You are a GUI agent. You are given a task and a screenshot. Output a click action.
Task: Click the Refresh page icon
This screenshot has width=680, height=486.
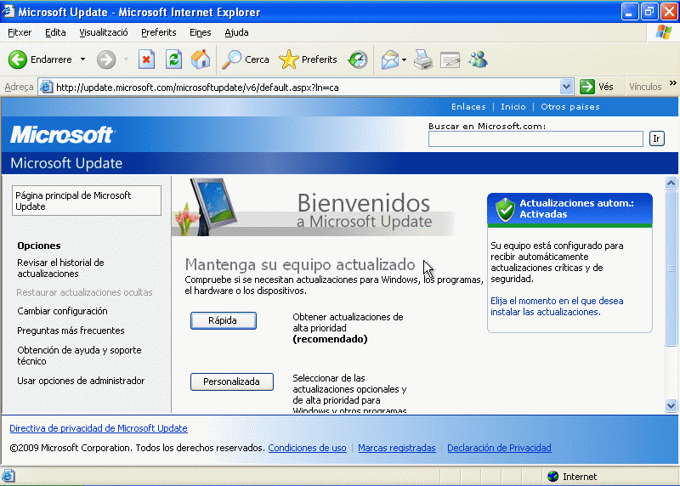pos(173,59)
